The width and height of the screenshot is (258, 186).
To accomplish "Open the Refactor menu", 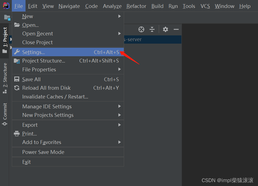I will click(136, 6).
